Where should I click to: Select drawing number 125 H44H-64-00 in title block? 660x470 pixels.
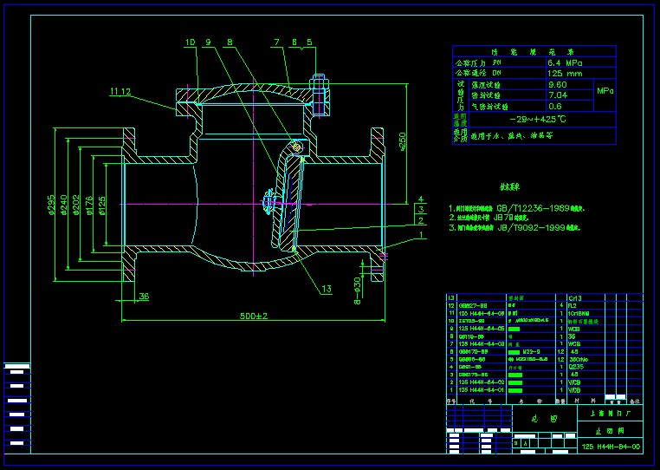611,446
